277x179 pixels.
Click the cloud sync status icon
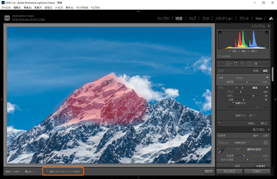[271, 19]
